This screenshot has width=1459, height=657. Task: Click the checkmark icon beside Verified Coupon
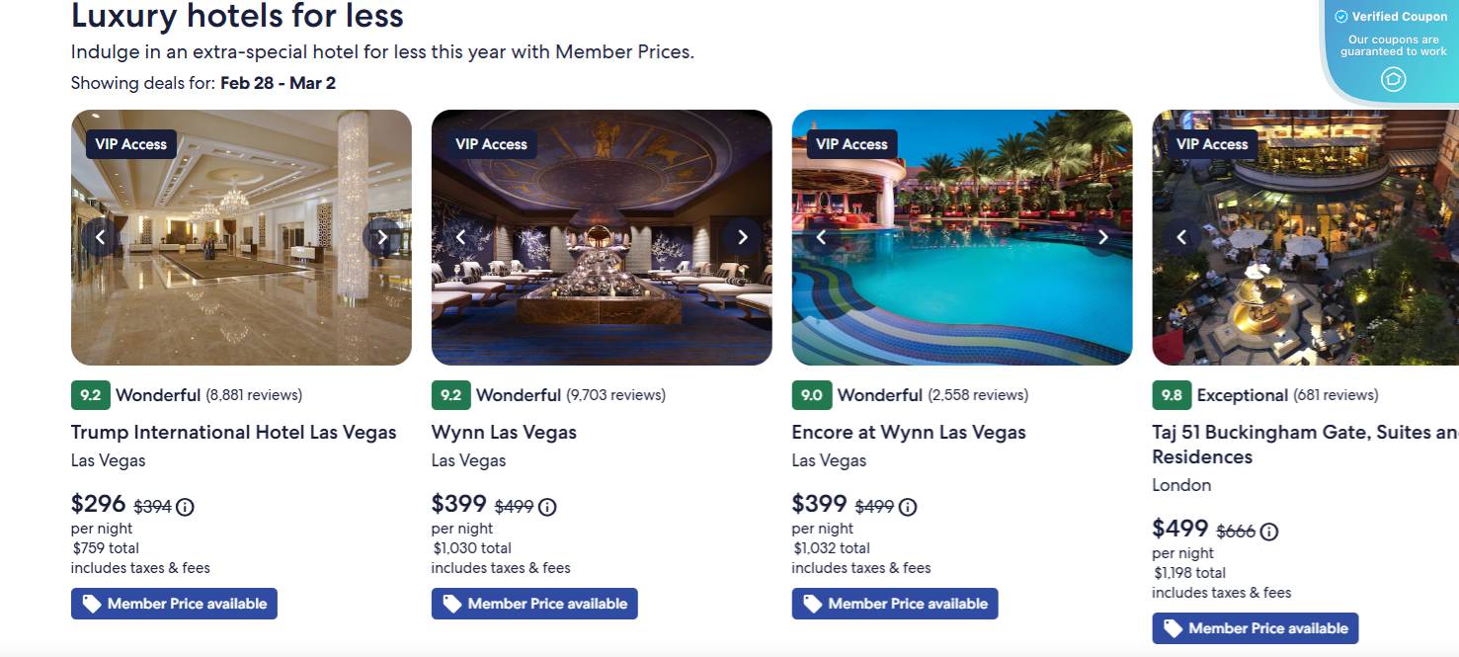pyautogui.click(x=1340, y=16)
